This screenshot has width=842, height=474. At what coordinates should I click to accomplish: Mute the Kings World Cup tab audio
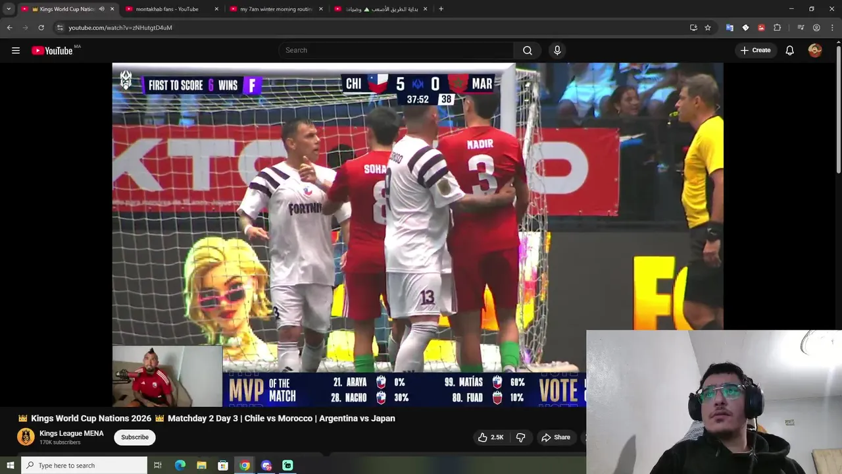(x=101, y=9)
